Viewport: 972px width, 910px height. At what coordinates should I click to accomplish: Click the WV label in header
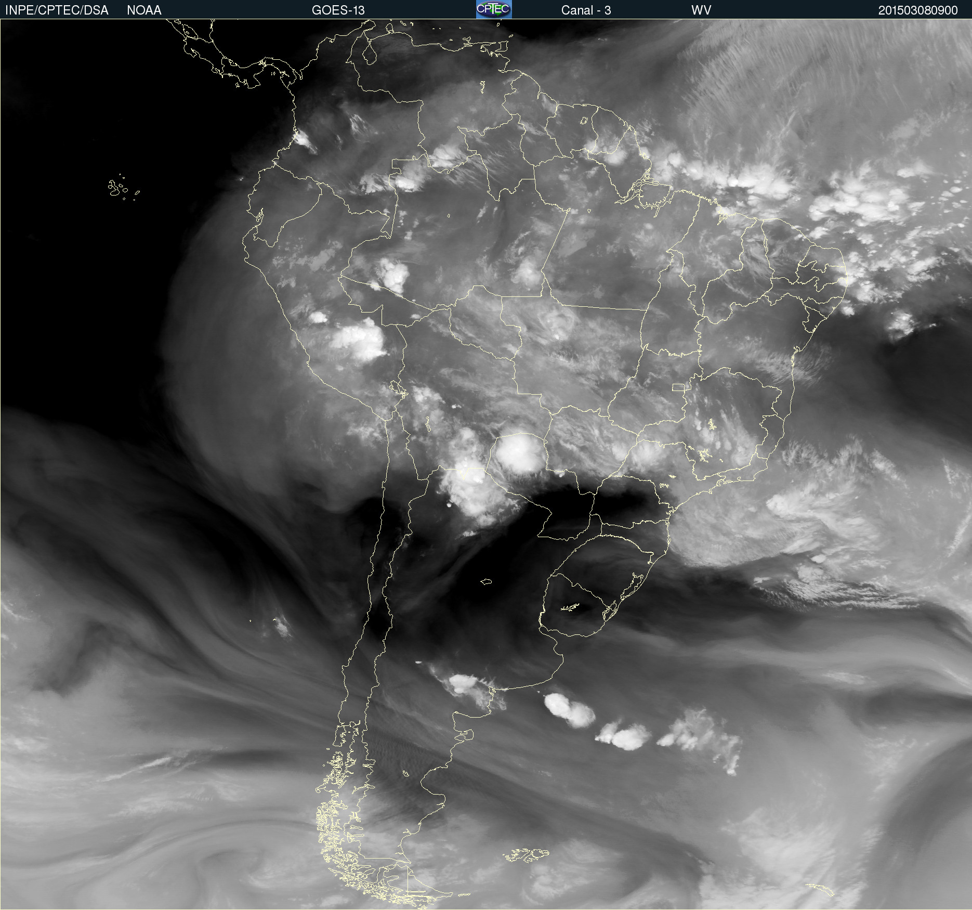tap(701, 10)
